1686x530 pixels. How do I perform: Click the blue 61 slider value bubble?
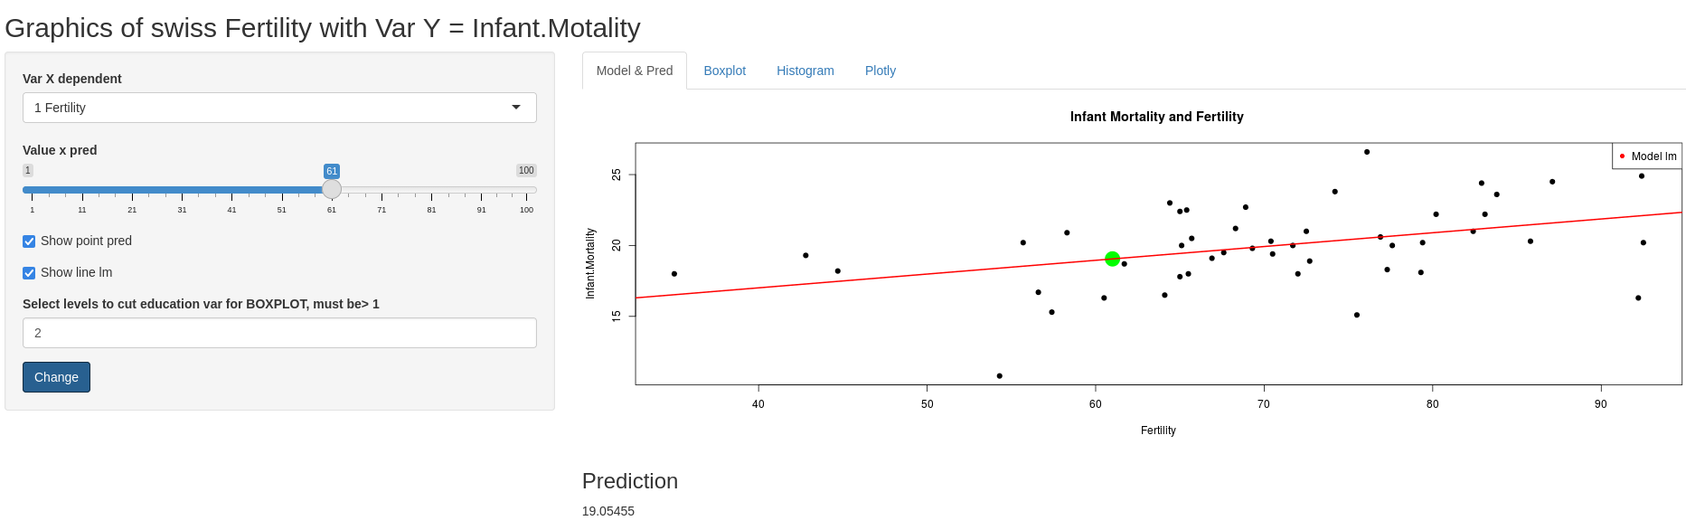(x=332, y=171)
